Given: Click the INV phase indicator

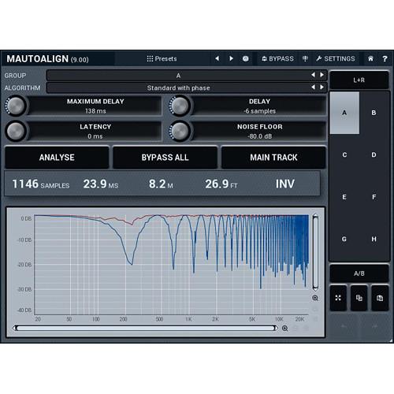Looking at the screenshot, I should (x=285, y=184).
